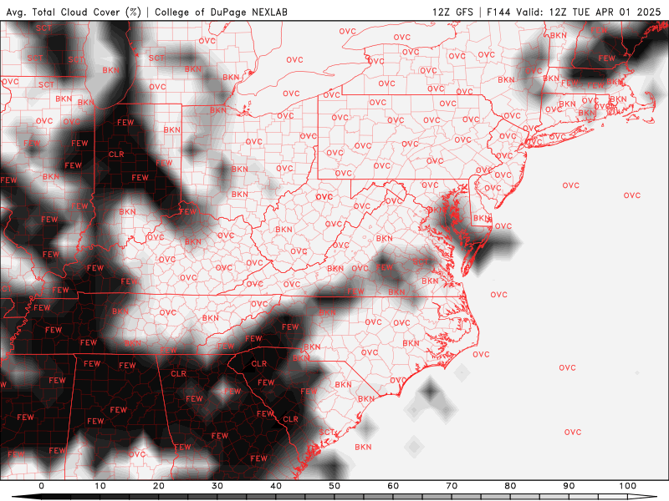Click the 'College of DuPage NEXLAB' text

221,12
